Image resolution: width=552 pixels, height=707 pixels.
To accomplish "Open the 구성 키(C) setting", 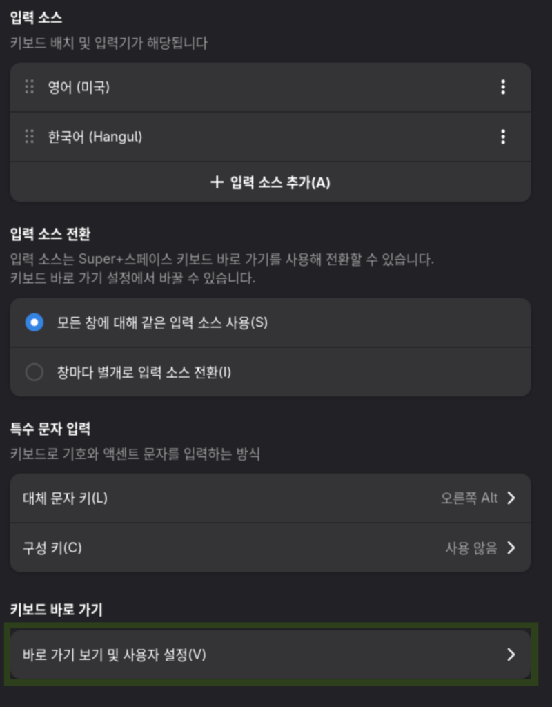I will [x=52, y=548].
